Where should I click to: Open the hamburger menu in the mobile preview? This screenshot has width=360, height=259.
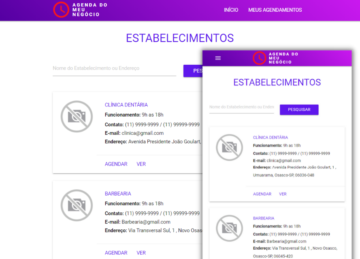click(x=218, y=58)
